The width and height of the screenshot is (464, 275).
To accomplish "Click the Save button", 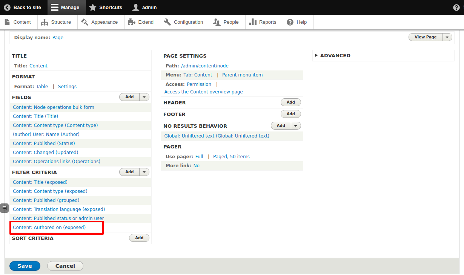I will pos(25,266).
